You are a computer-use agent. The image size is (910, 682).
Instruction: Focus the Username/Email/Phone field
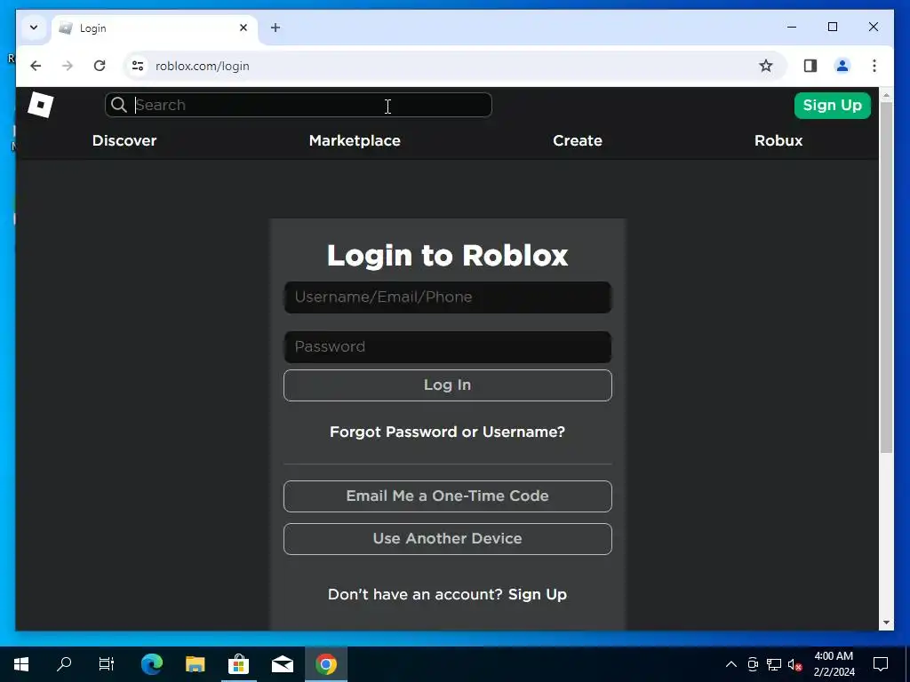pos(448,297)
